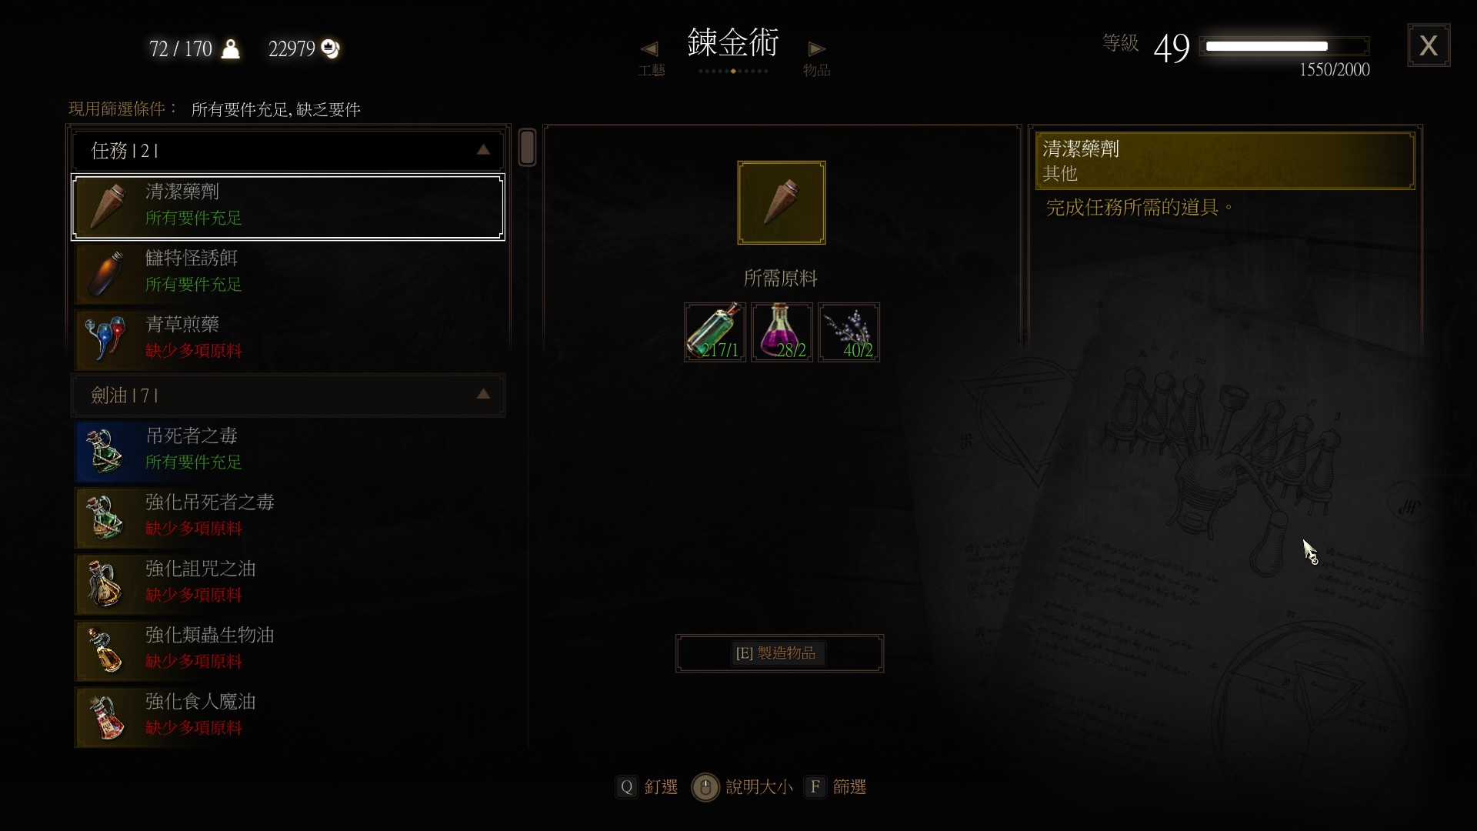This screenshot has width=1477, height=831.
Task: Click the 製造物品 craft button
Action: pos(779,653)
